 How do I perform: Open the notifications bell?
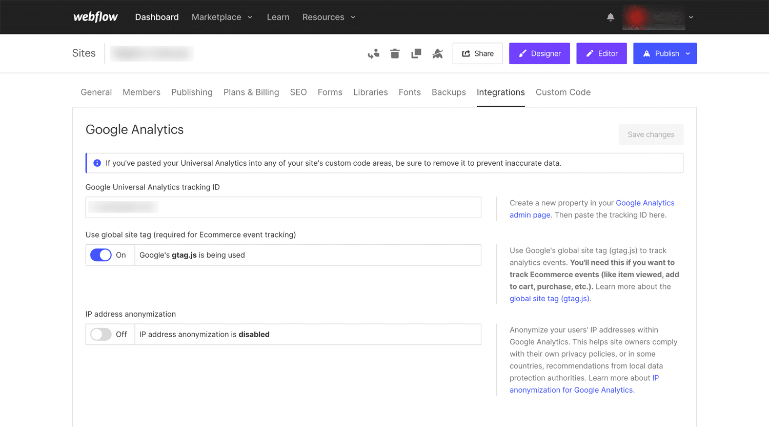tap(611, 17)
